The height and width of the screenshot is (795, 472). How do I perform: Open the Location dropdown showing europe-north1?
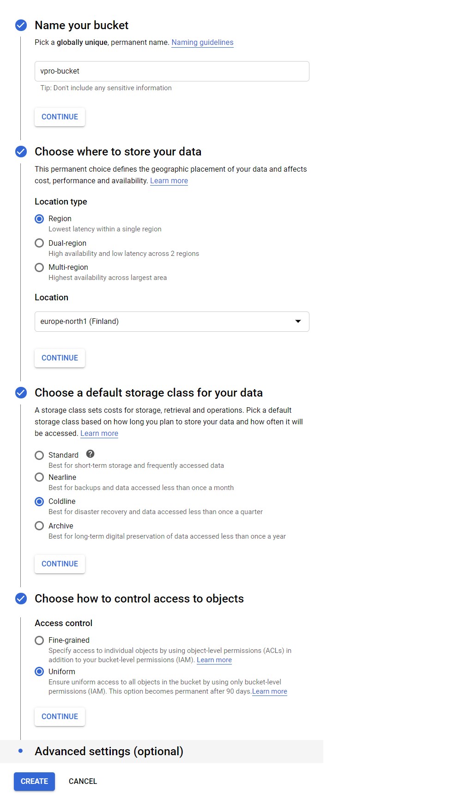[172, 322]
